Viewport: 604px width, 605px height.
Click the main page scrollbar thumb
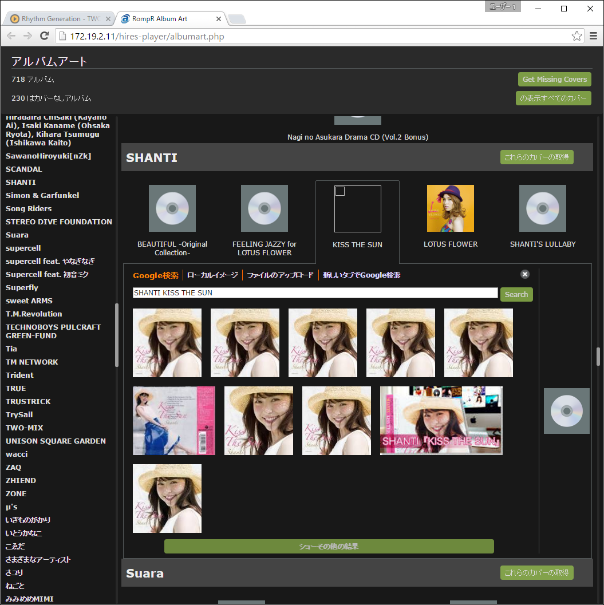[x=598, y=357]
